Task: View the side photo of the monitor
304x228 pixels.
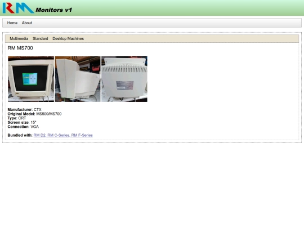Action: coord(78,79)
